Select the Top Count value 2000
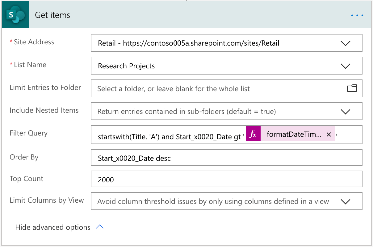Viewport: 373px width, 247px height. click(106, 180)
